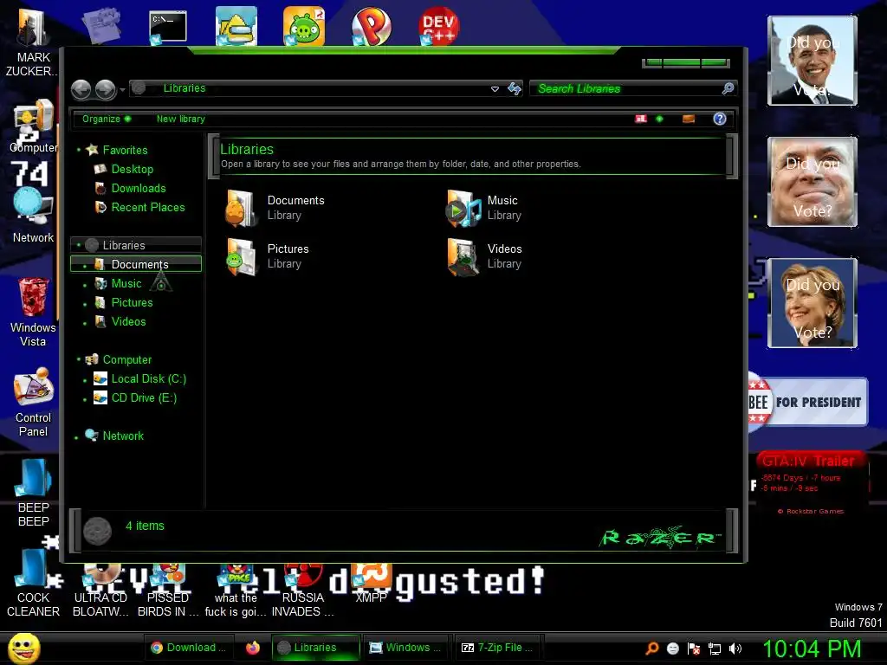Screen dimensions: 887x665
Task: Open the network tray icon
Action: click(715, 649)
